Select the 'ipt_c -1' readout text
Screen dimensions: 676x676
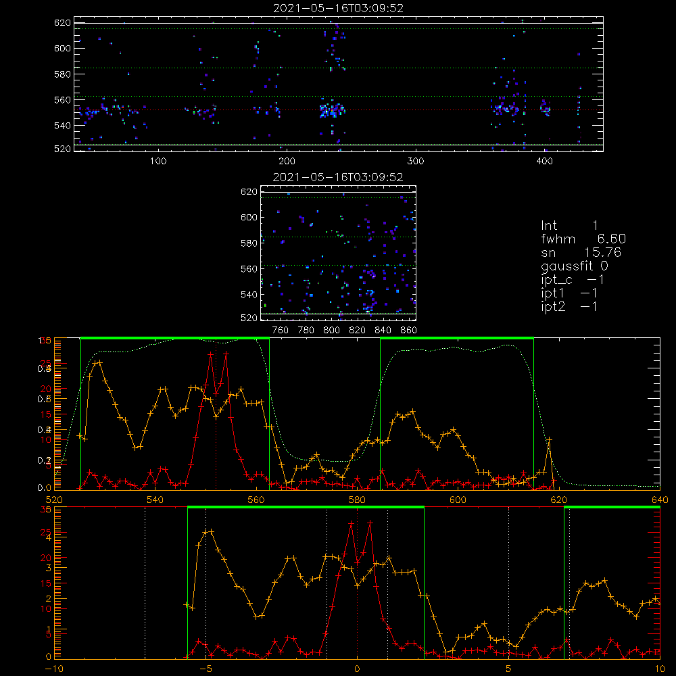573,280
